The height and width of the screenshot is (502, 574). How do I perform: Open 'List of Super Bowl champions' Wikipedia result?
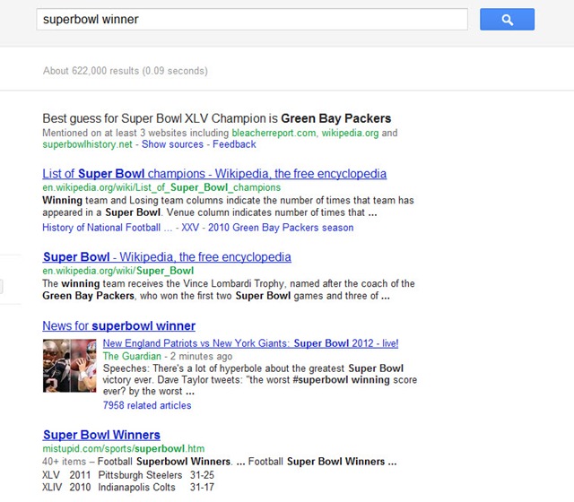point(214,174)
